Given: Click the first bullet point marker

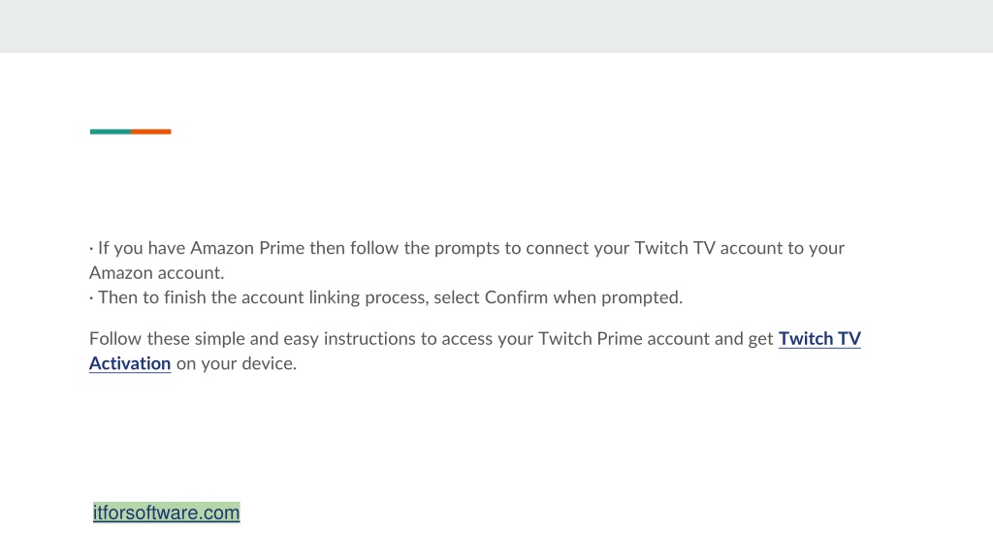Looking at the screenshot, I should (x=91, y=249).
